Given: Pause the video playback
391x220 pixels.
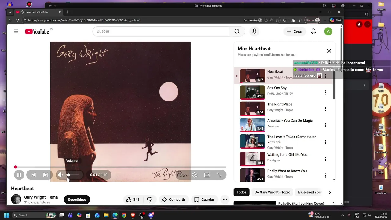Looking at the screenshot, I should [x=19, y=175].
